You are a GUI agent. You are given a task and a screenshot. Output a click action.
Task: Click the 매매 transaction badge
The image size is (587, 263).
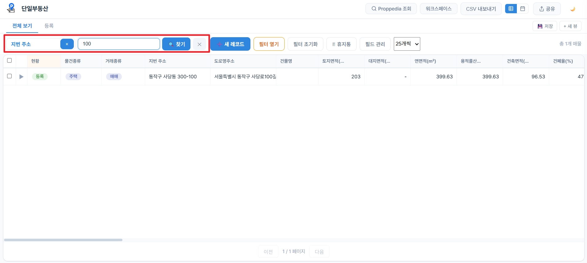point(114,77)
